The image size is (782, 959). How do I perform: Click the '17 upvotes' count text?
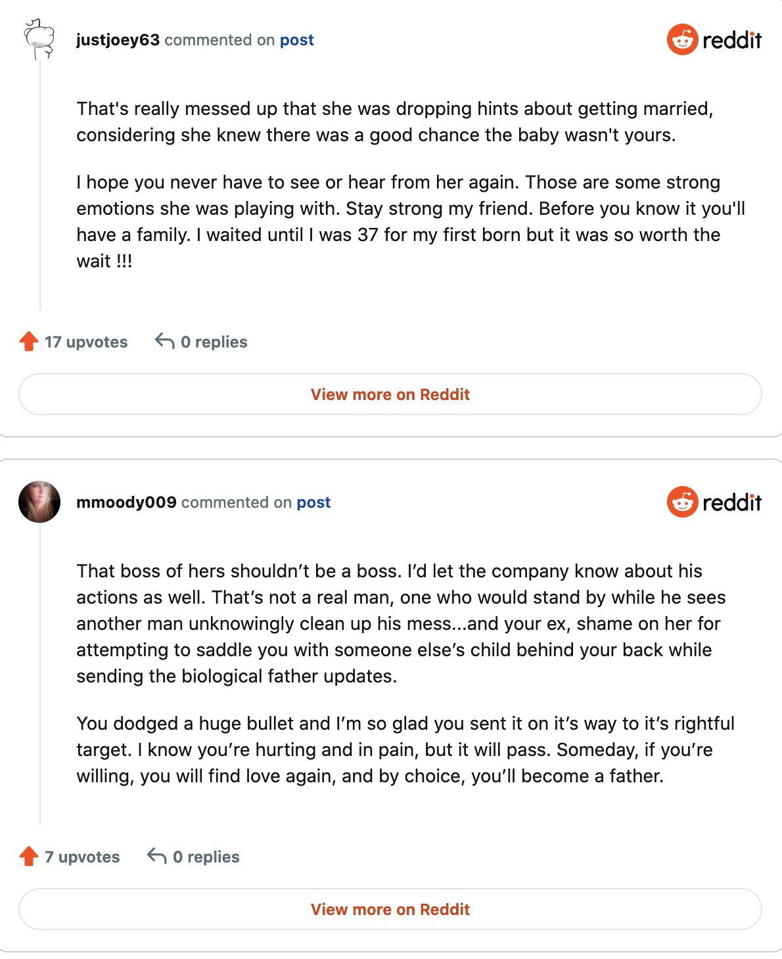tap(86, 342)
